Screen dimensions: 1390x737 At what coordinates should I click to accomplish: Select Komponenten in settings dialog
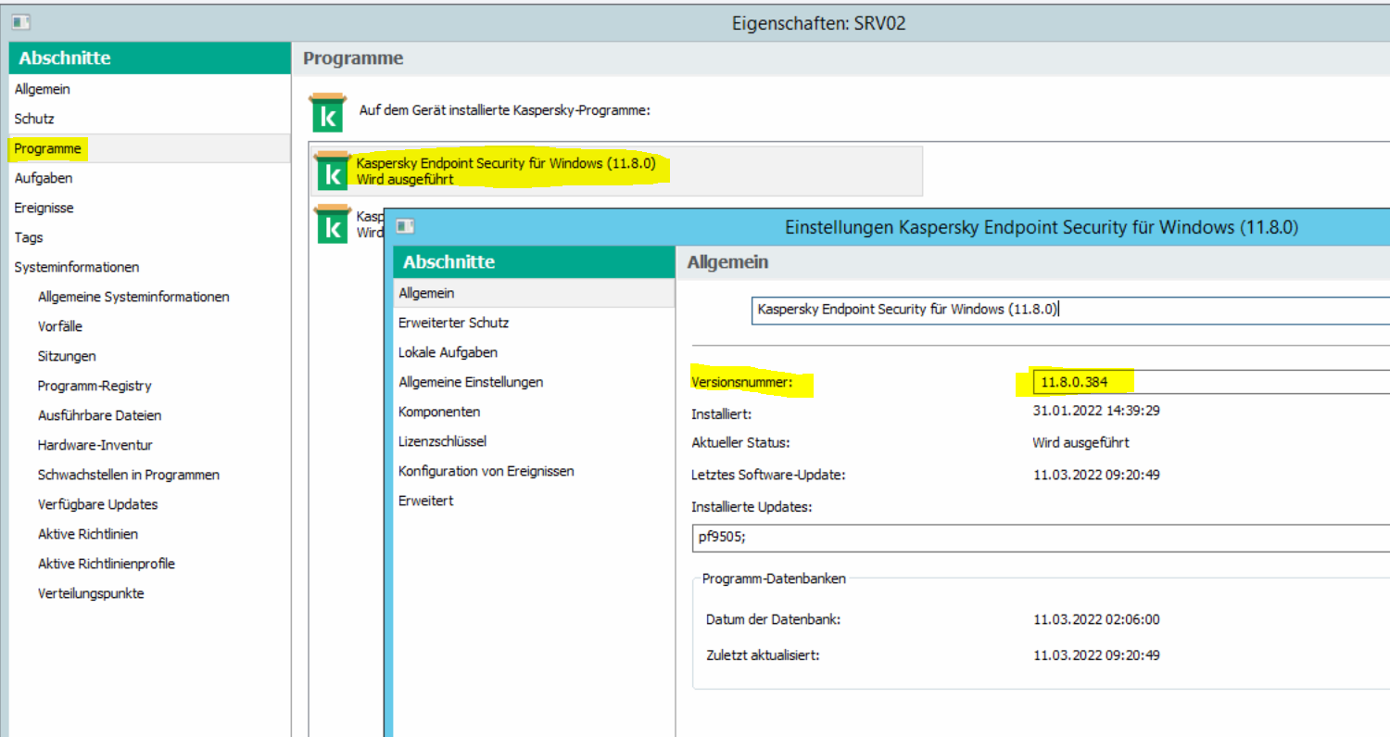click(439, 412)
